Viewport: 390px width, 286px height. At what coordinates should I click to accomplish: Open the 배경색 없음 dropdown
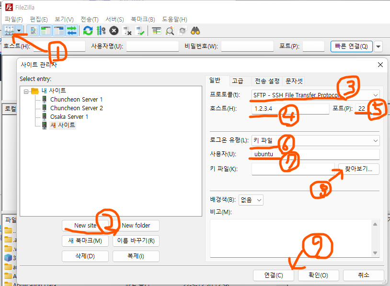(x=251, y=200)
